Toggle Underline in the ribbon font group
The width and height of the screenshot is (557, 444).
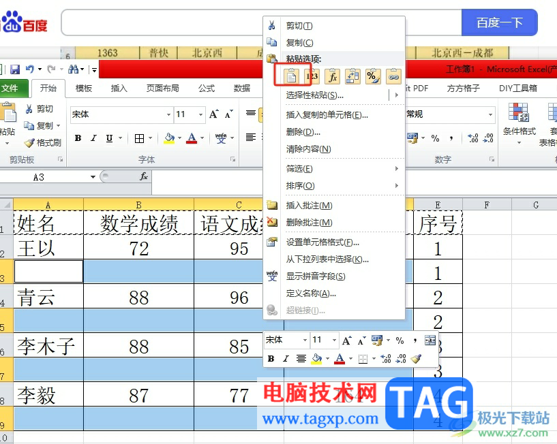click(x=109, y=138)
